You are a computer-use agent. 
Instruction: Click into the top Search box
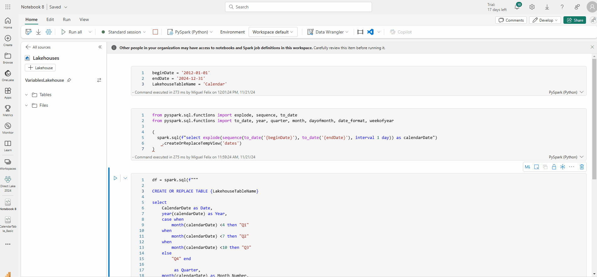click(x=298, y=7)
